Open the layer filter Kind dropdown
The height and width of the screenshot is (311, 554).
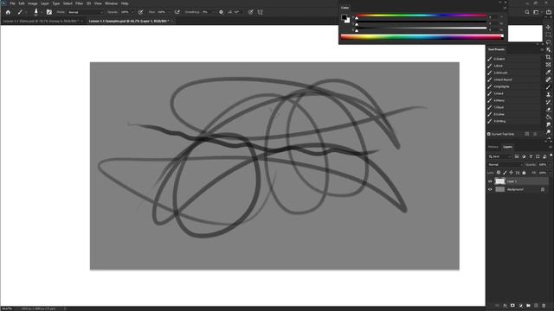point(499,156)
